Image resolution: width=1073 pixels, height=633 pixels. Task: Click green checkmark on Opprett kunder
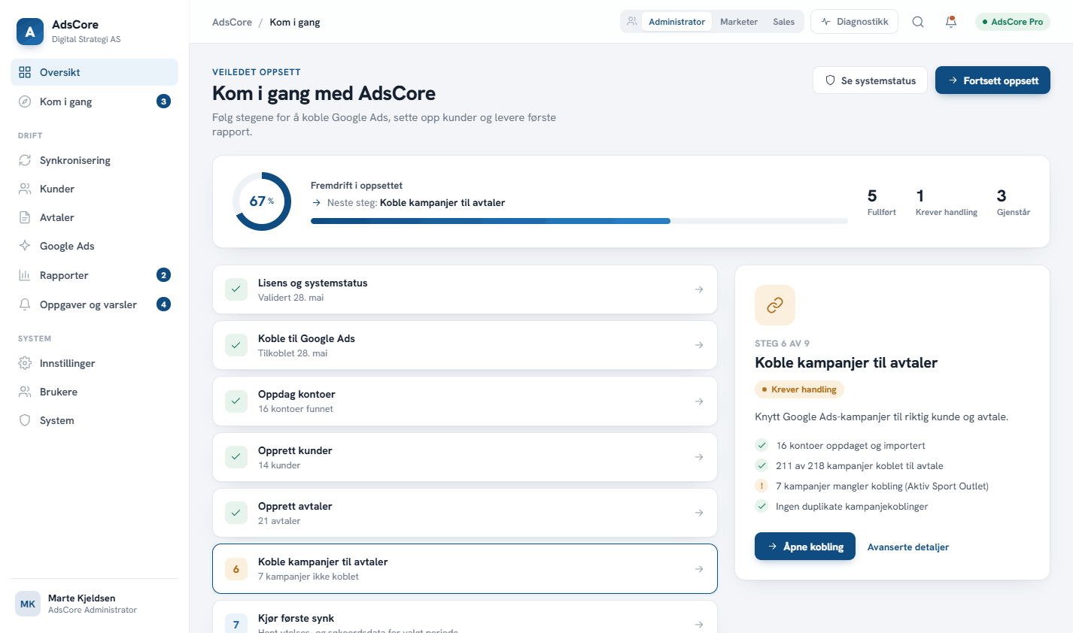tap(236, 457)
